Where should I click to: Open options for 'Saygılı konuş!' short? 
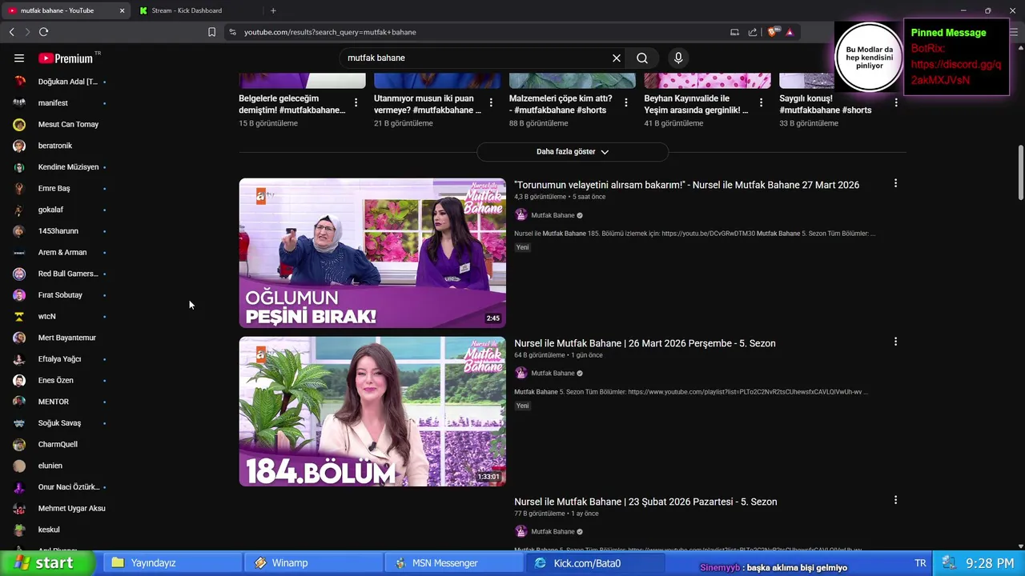[x=896, y=102]
